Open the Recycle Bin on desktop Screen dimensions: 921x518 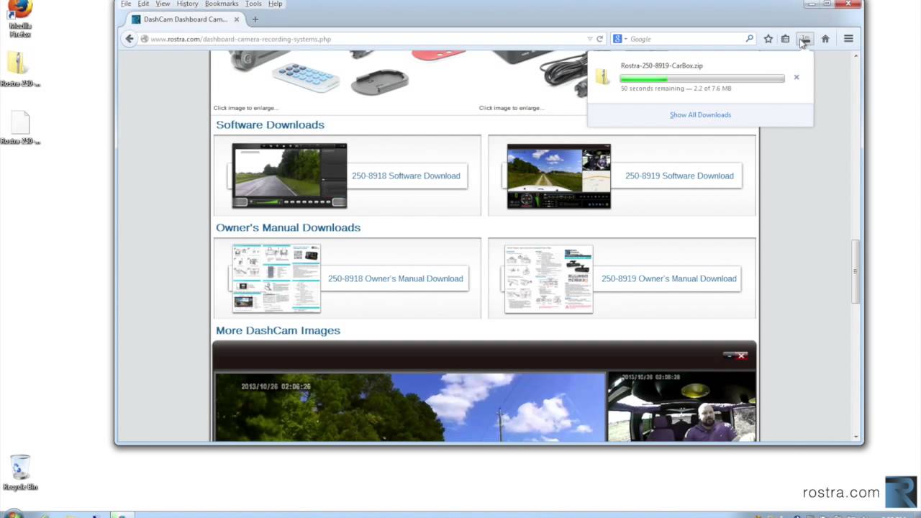click(20, 473)
